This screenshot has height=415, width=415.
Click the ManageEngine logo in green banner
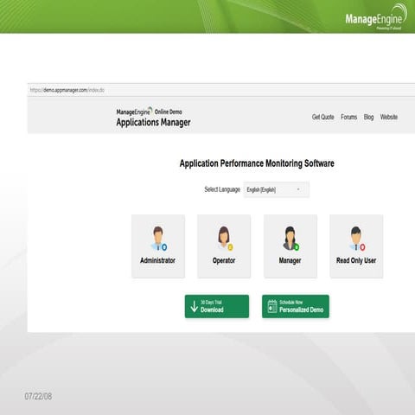(376, 16)
